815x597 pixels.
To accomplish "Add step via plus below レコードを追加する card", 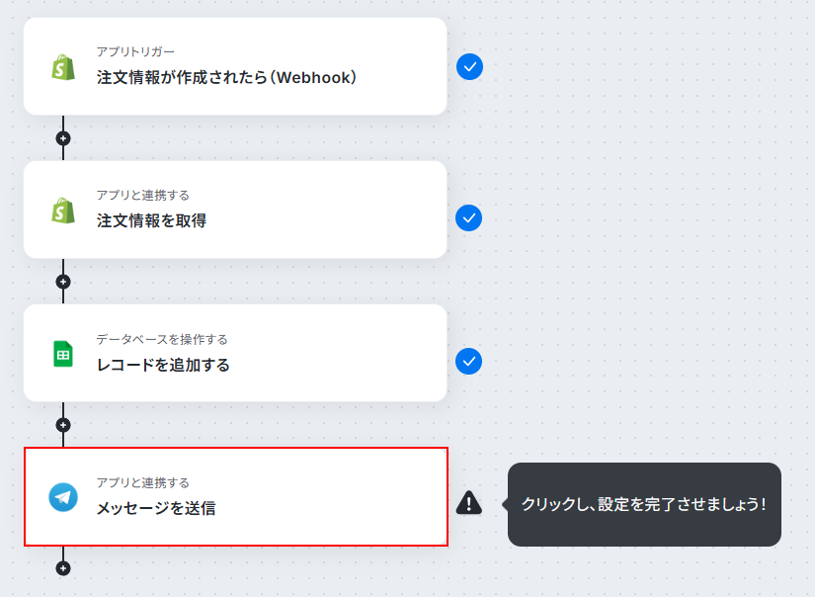I will click(63, 425).
